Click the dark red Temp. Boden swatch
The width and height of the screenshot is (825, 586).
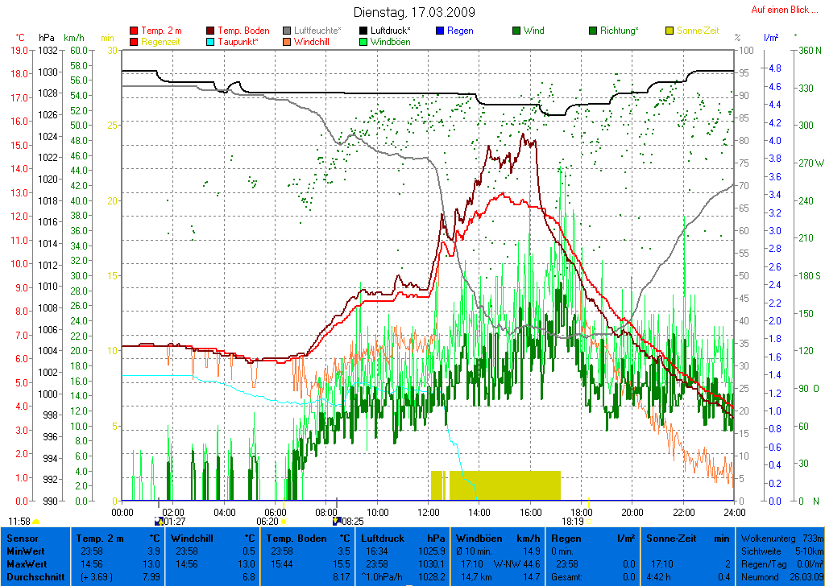[x=211, y=31]
